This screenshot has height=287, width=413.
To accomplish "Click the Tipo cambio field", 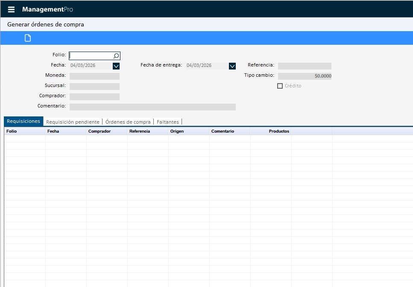I will coord(305,76).
